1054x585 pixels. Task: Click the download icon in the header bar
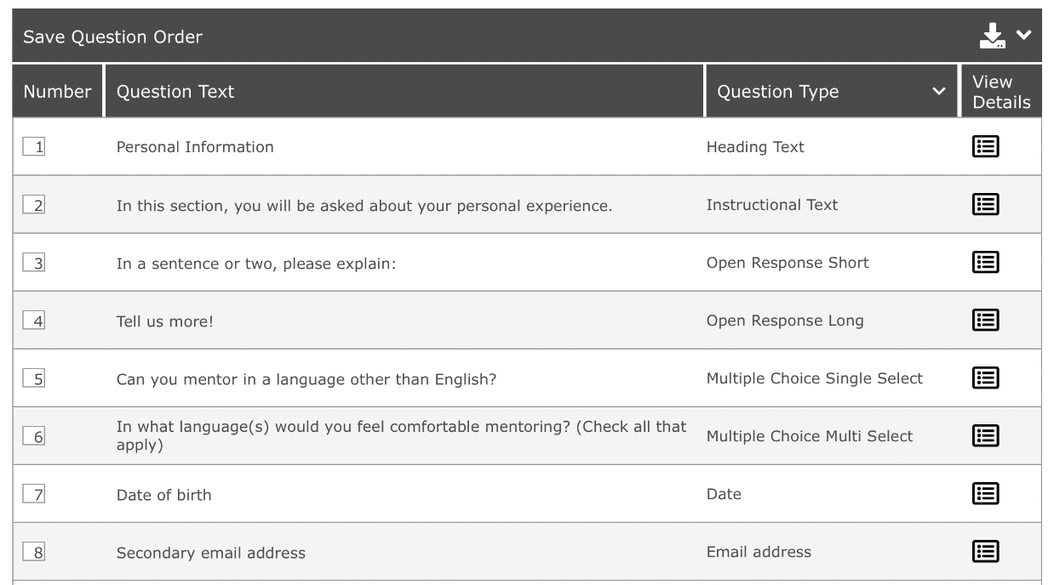tap(993, 36)
